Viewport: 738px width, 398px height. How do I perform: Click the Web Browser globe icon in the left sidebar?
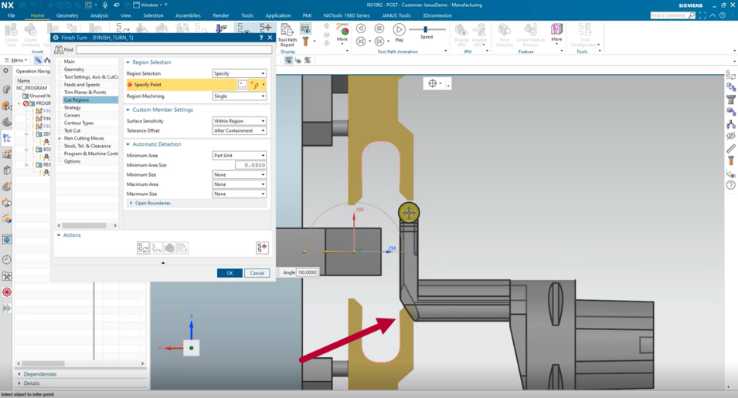pyautogui.click(x=7, y=240)
